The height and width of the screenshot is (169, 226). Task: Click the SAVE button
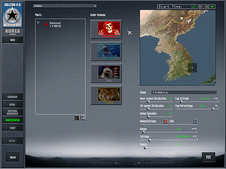[13, 40]
